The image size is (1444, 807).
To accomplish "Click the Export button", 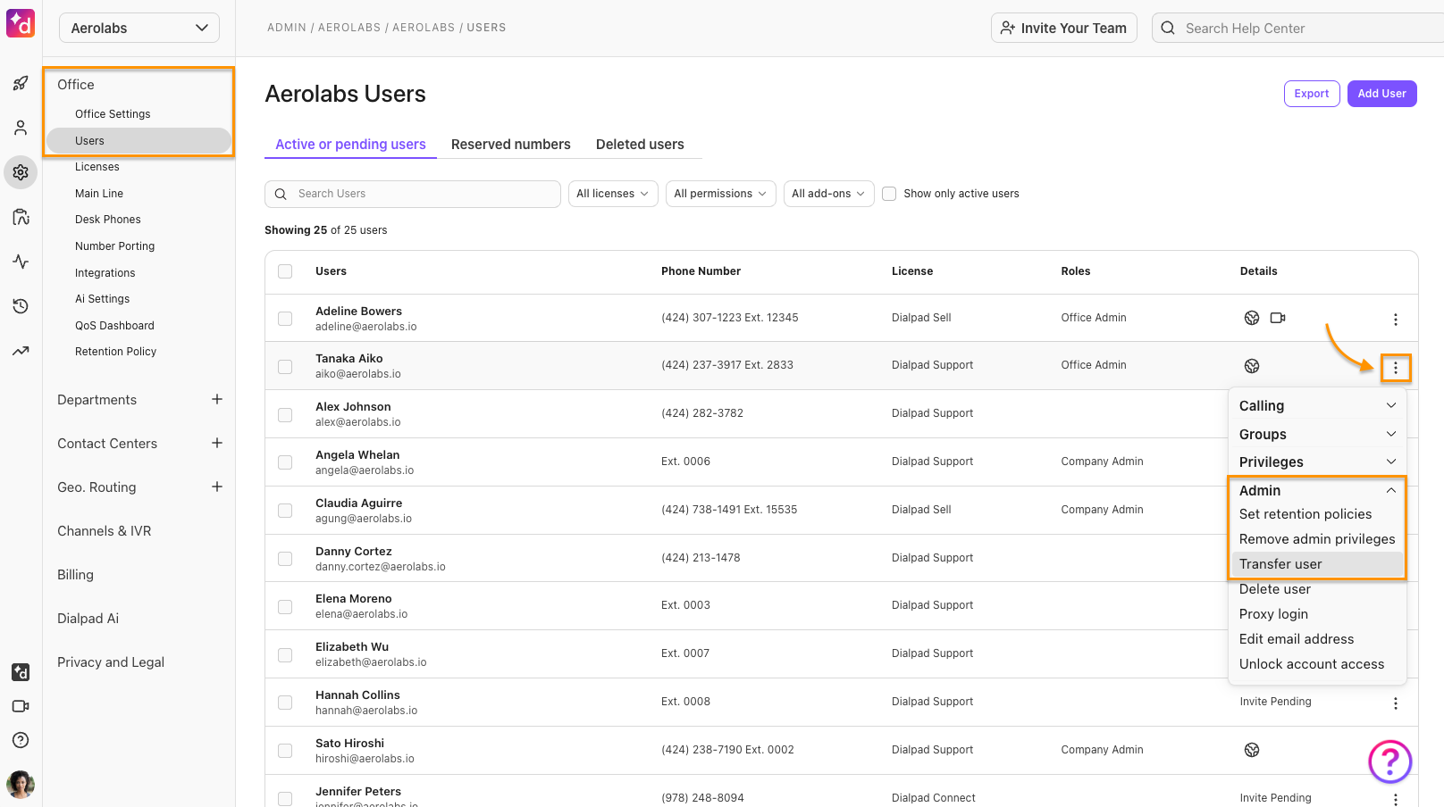I will [1312, 94].
